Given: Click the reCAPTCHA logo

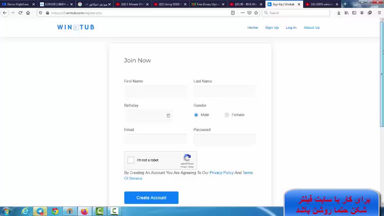Looking at the screenshot, I should 187,158.
